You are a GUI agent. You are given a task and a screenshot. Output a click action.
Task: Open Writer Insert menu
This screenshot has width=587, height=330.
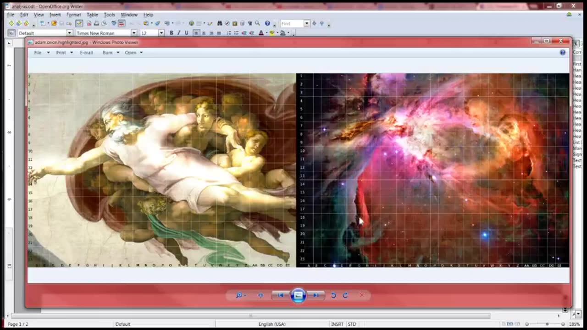pyautogui.click(x=55, y=15)
